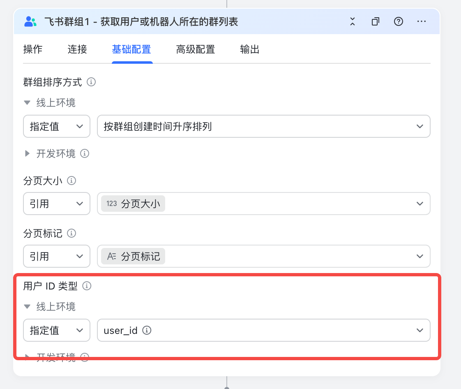Collapse the node panel with the header collapse icon
This screenshot has width=461, height=389.
click(x=353, y=21)
